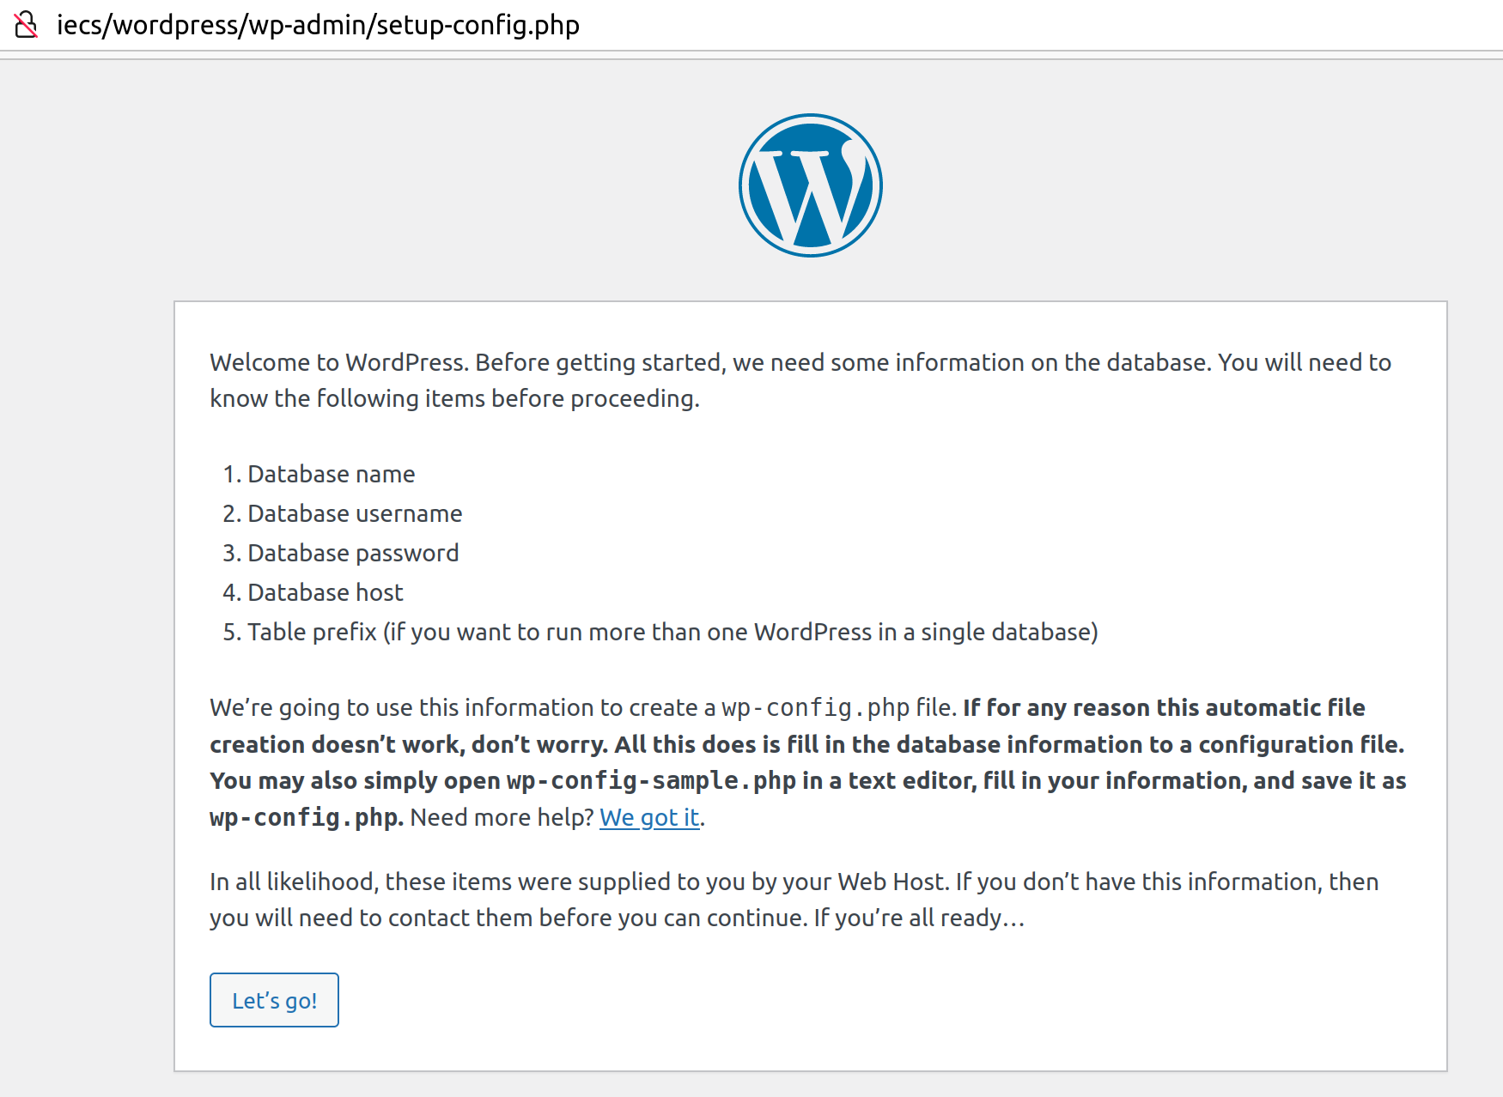Click the "Database name" list item
This screenshot has height=1097, width=1503.
(x=331, y=474)
